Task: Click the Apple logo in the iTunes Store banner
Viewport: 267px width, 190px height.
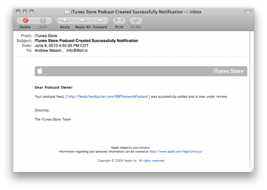Action: tap(40, 70)
